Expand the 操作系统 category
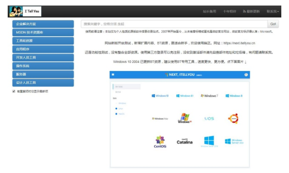The width and height of the screenshot is (289, 173). [x=43, y=66]
